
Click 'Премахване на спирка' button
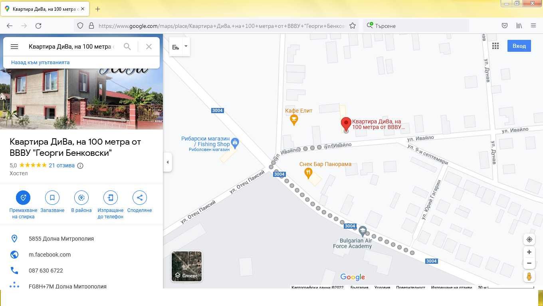coord(23,205)
